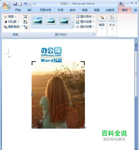Viewport: 139px width, 150px height.
Task: Click the picture effects icon
Action: point(78,27)
